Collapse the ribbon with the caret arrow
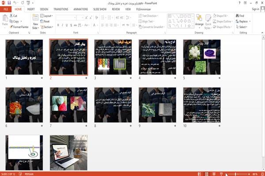Screen dimensions: 265x176 click(x=262, y=33)
